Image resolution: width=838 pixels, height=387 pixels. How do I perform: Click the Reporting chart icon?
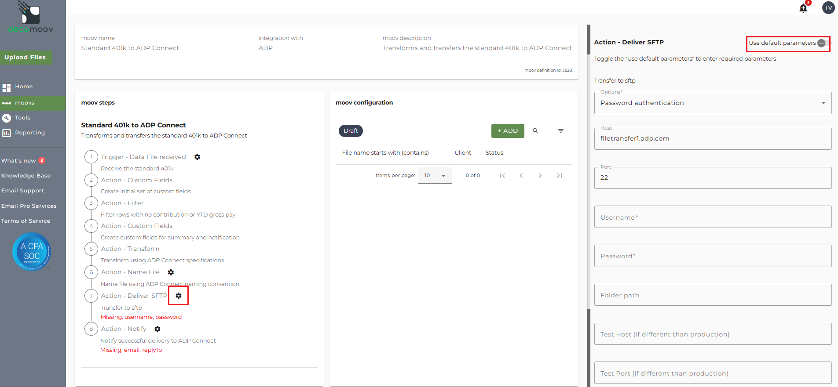click(x=6, y=133)
